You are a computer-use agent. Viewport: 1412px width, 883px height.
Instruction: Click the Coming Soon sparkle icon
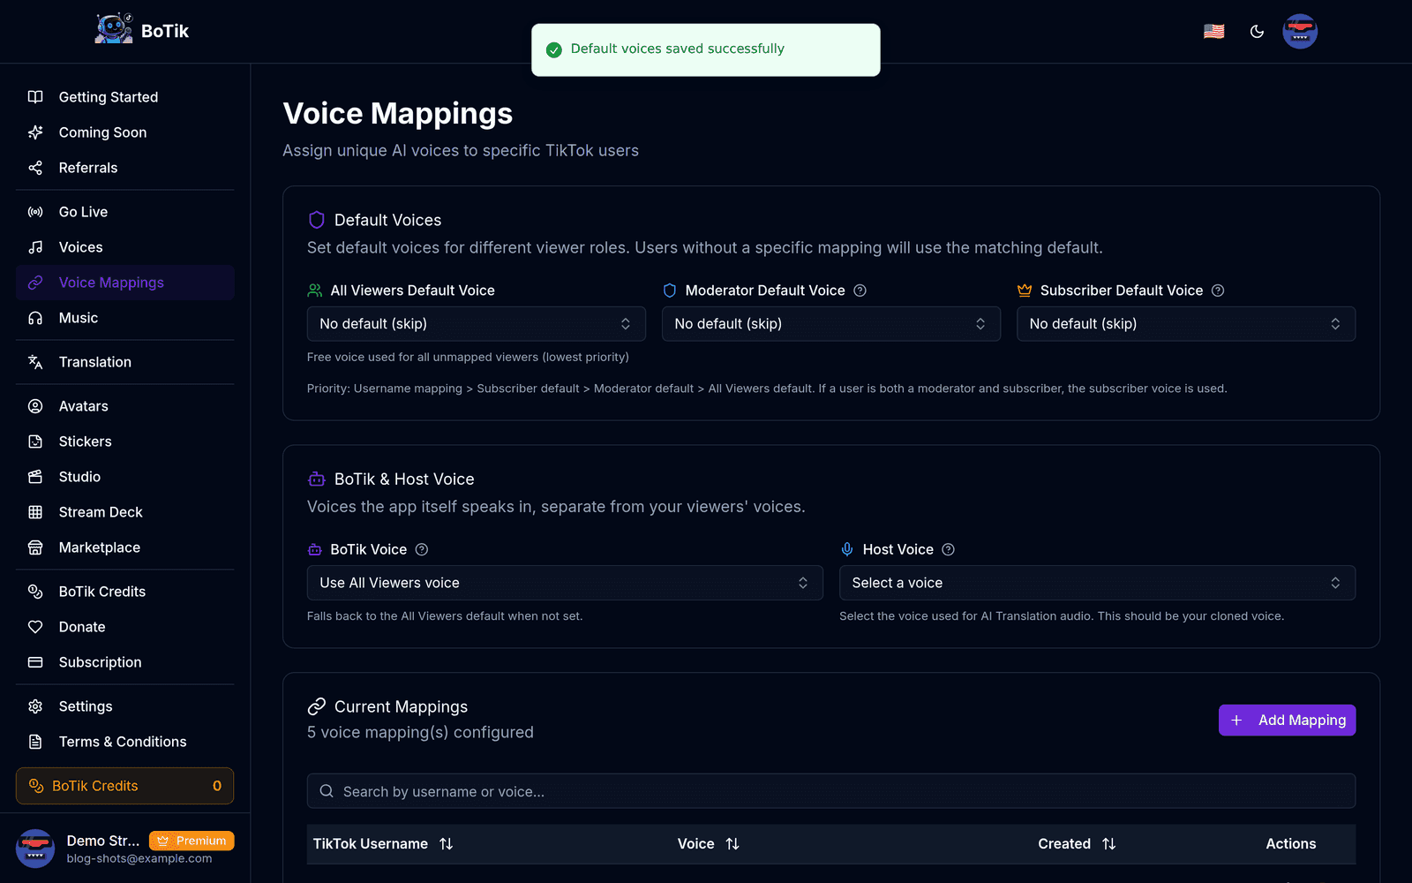35,132
